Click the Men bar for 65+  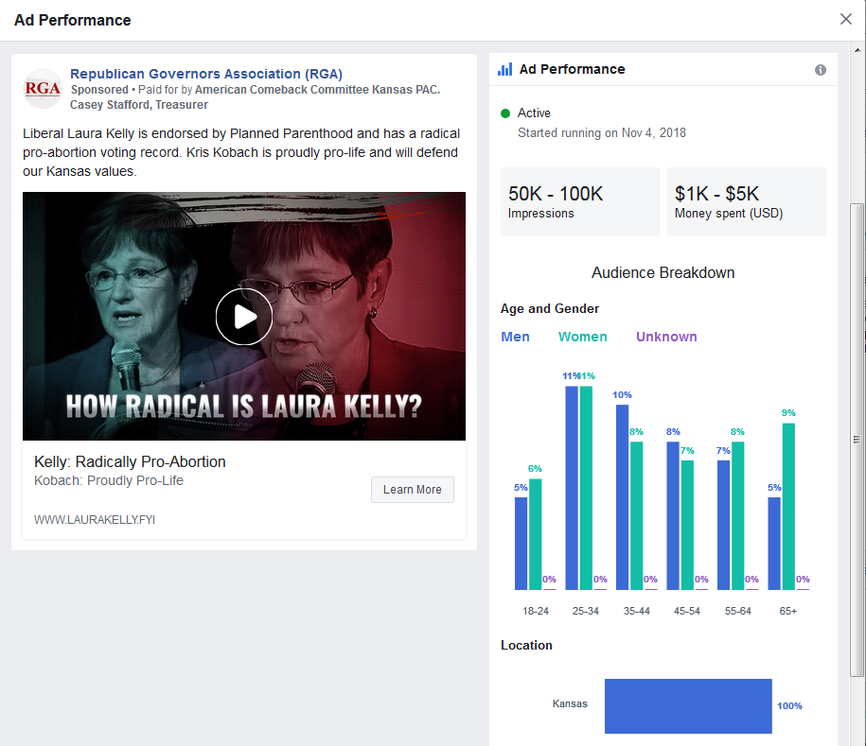pos(774,544)
